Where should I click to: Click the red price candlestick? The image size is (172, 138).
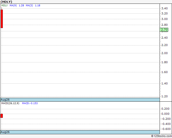2,19
